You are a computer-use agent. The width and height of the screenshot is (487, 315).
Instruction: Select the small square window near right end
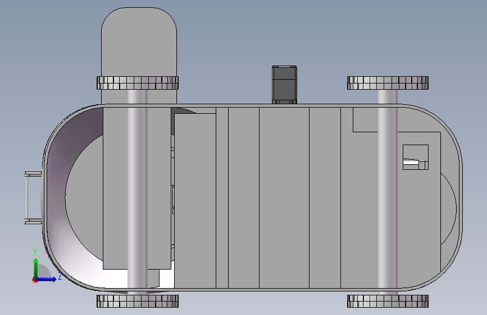click(416, 157)
